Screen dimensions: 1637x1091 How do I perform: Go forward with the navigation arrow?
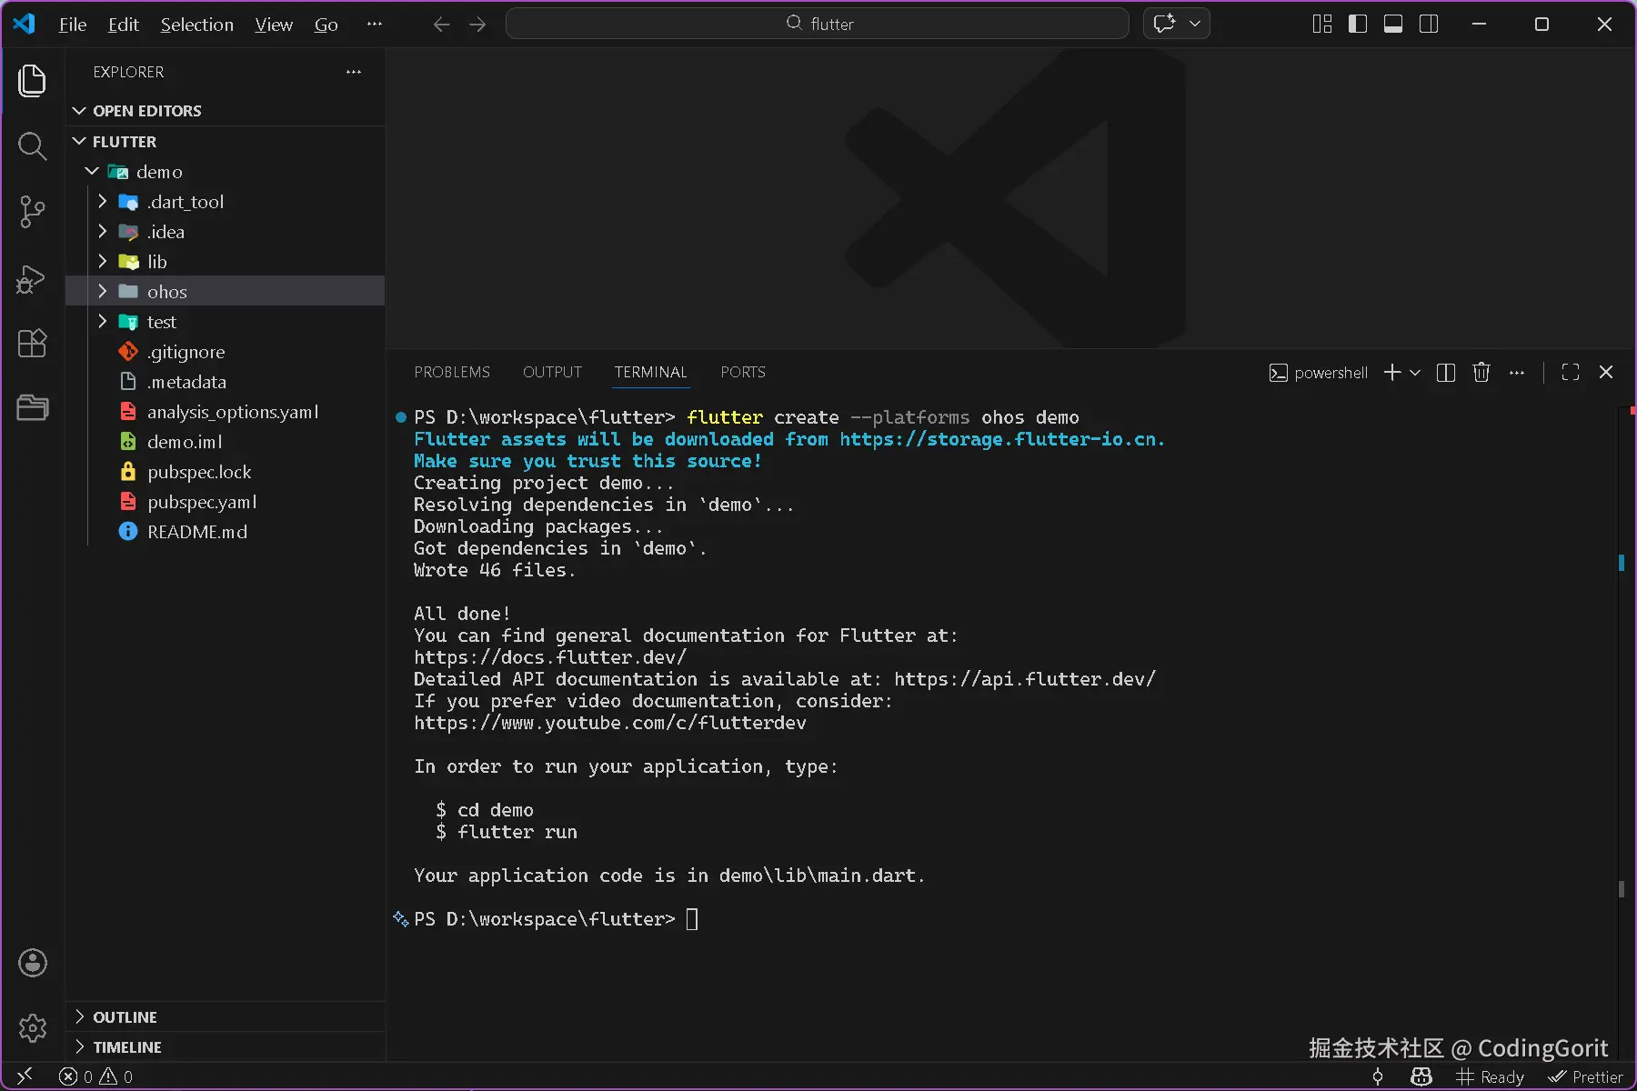[x=477, y=25]
